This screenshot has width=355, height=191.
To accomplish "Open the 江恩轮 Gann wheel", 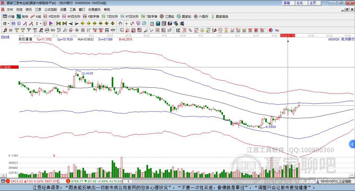I will click(167, 17).
